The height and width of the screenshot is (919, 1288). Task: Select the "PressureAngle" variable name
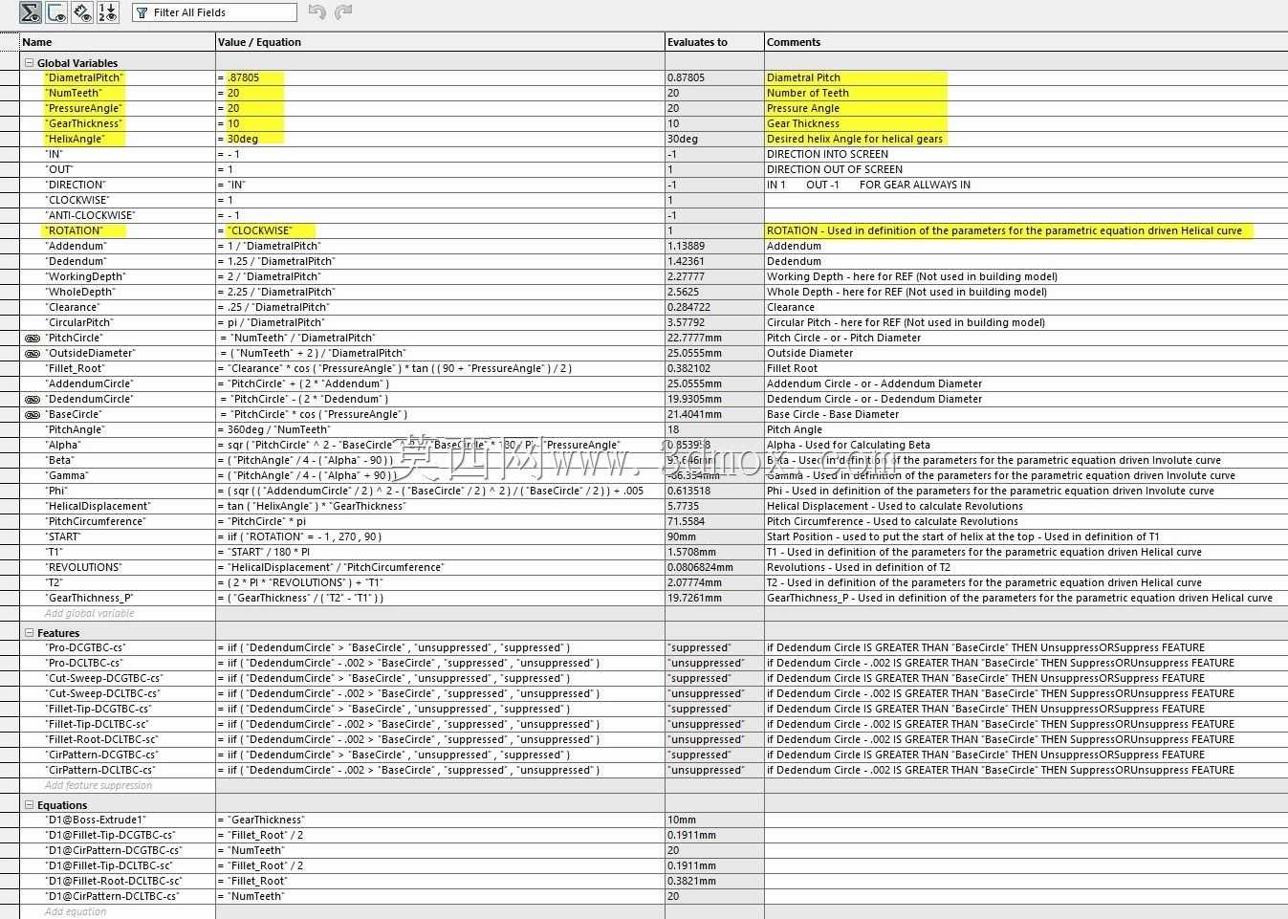(x=83, y=109)
